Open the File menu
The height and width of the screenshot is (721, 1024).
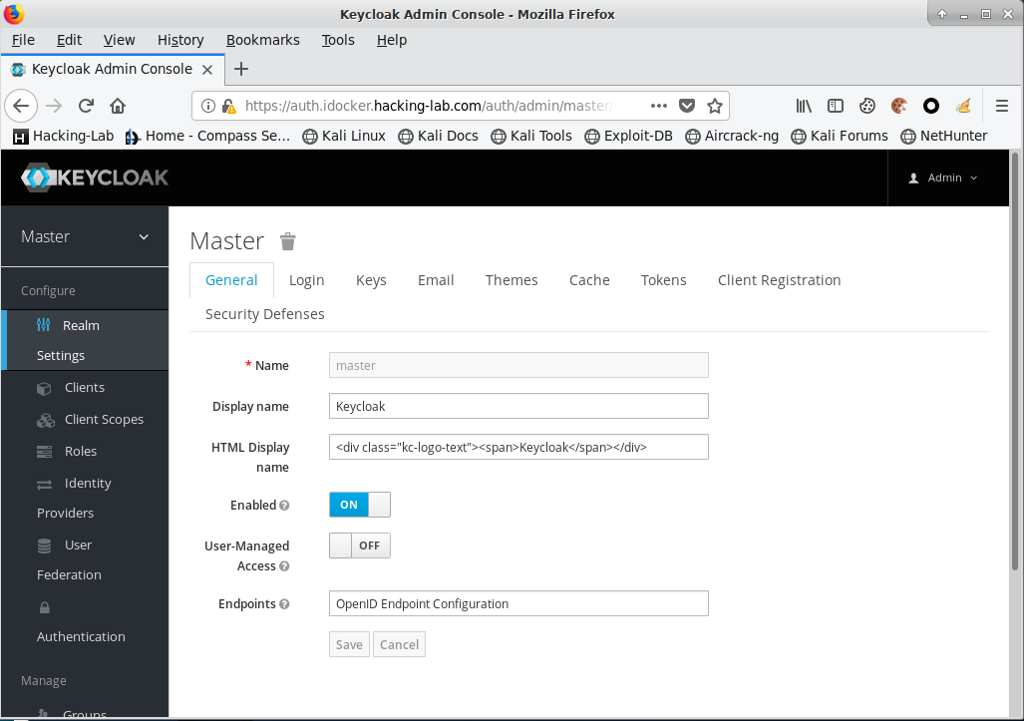click(x=23, y=40)
